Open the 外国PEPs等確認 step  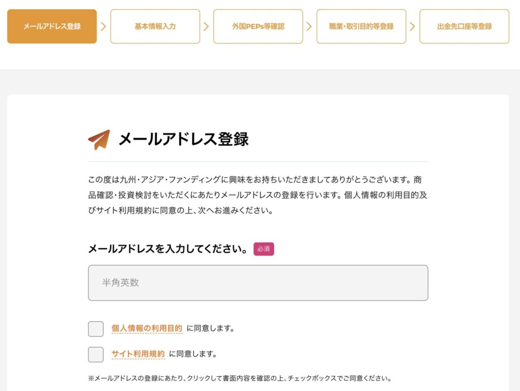click(258, 26)
